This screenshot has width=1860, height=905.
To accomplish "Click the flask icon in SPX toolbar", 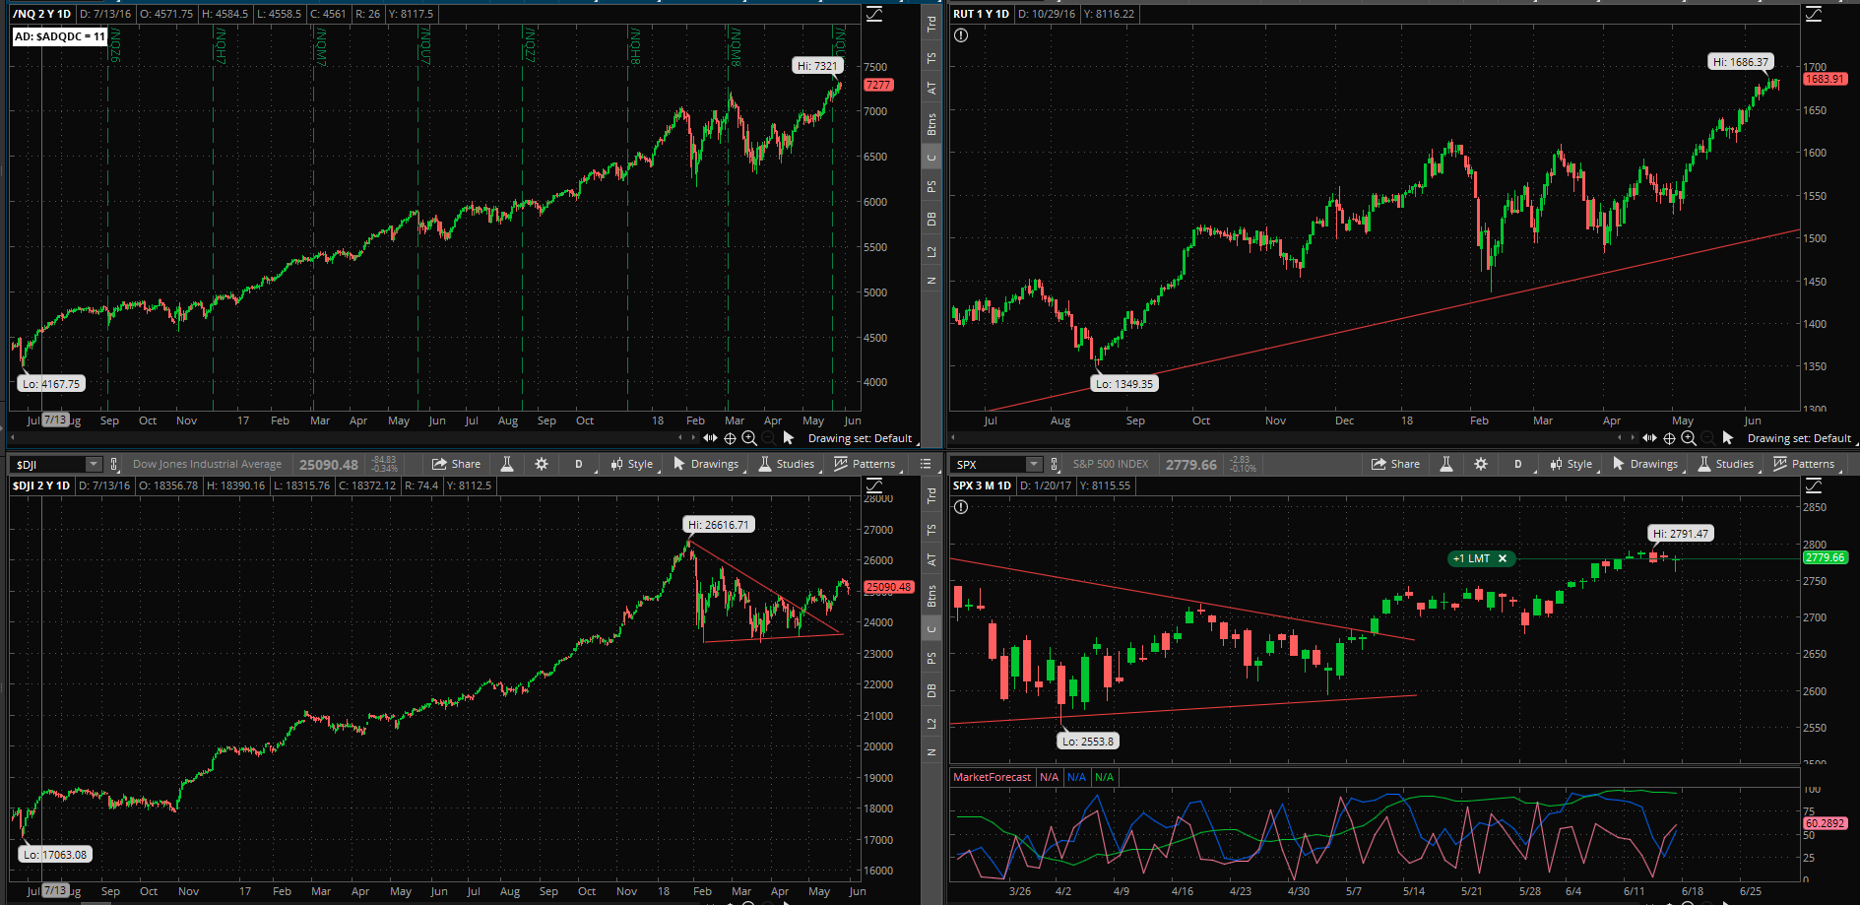I will point(1446,464).
